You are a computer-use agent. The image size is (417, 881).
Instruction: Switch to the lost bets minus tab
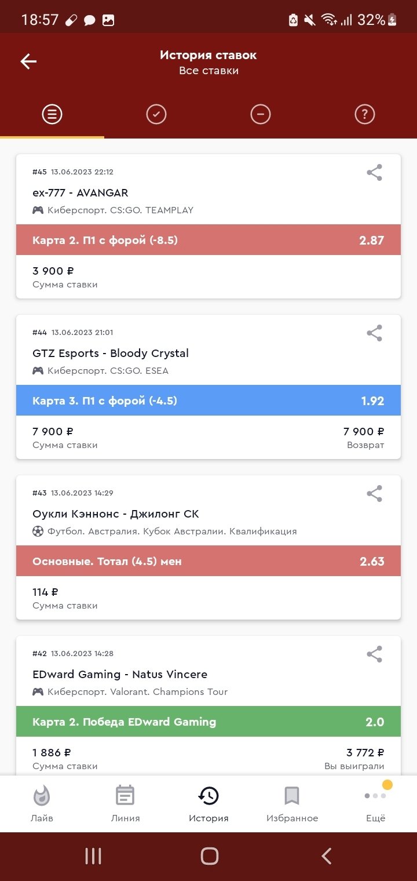(261, 115)
